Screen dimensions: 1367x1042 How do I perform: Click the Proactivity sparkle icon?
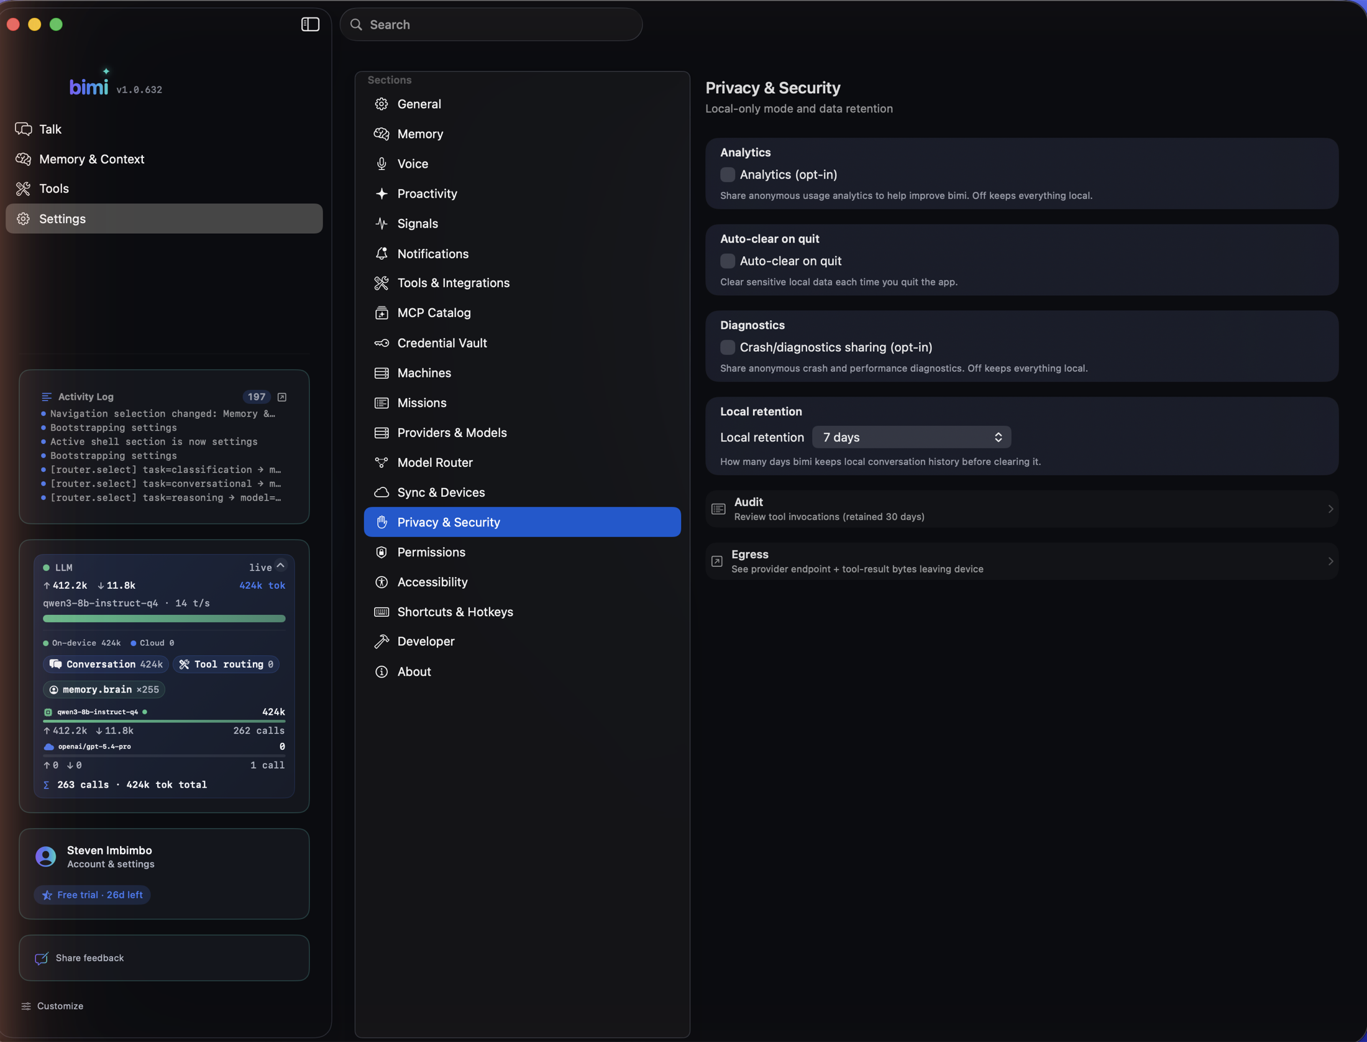(382, 193)
